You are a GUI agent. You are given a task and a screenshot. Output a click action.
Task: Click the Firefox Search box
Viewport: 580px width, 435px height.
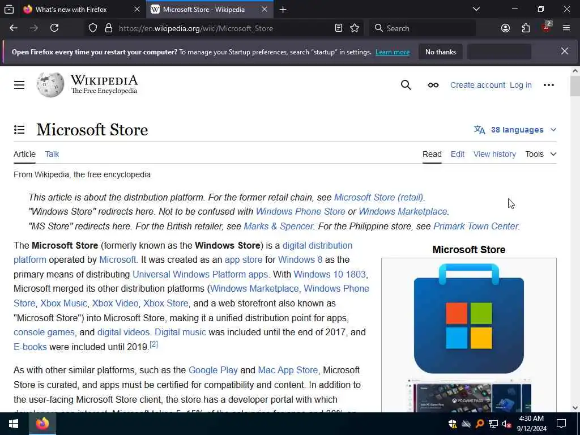pyautogui.click(x=423, y=28)
